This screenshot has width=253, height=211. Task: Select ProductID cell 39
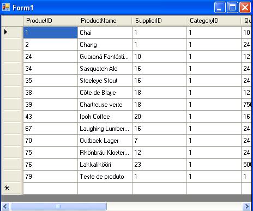click(x=50, y=104)
